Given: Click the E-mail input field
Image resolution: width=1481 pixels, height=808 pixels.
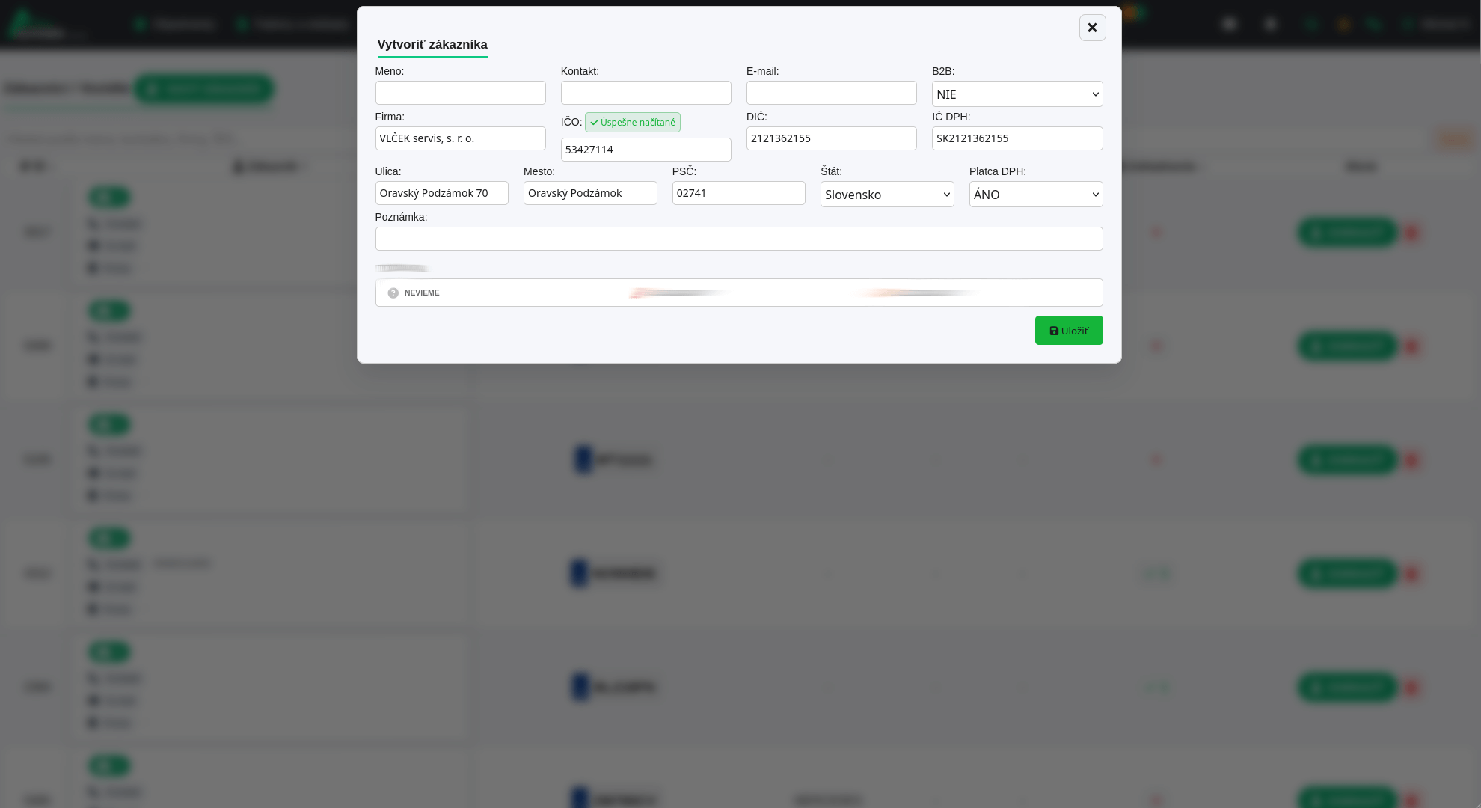Looking at the screenshot, I should coord(831,93).
